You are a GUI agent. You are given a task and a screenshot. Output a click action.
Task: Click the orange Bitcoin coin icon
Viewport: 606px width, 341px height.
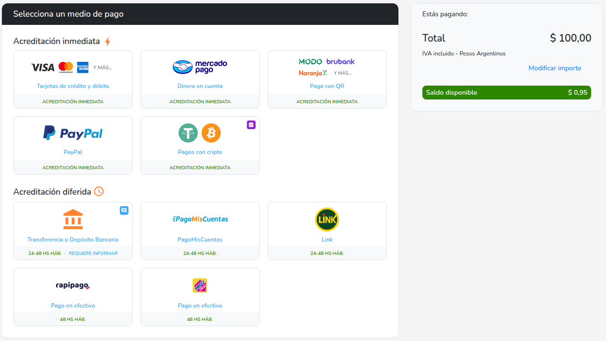211,133
